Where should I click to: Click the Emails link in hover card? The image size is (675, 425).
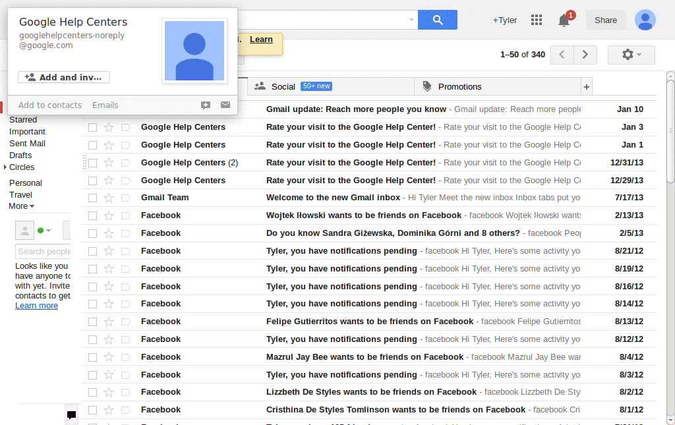pyautogui.click(x=105, y=105)
